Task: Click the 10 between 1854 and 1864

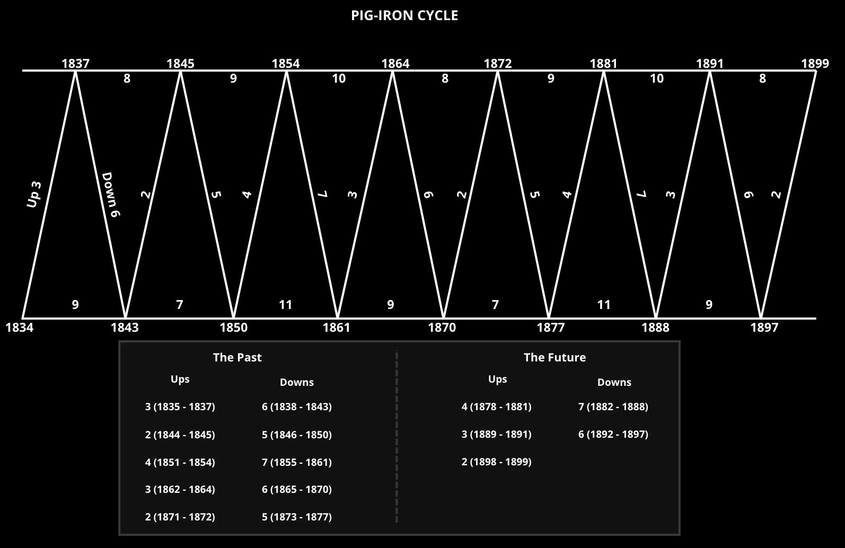Action: pyautogui.click(x=339, y=78)
